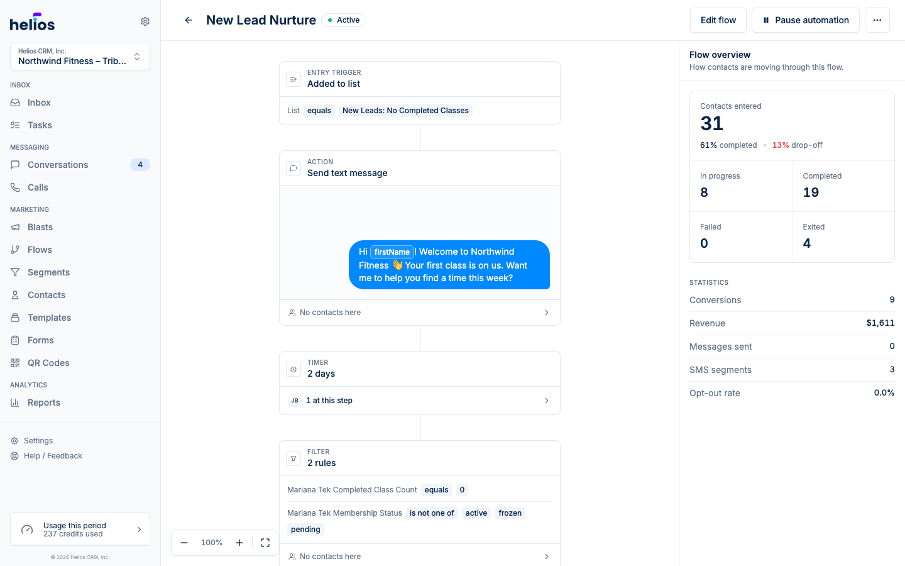
Task: Click the Conversions statistic row
Action: click(x=792, y=300)
